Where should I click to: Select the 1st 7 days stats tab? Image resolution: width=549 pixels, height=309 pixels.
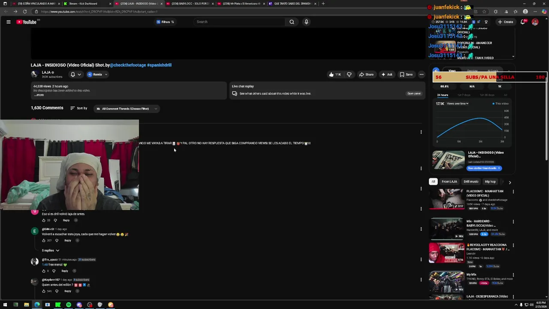[464, 95]
